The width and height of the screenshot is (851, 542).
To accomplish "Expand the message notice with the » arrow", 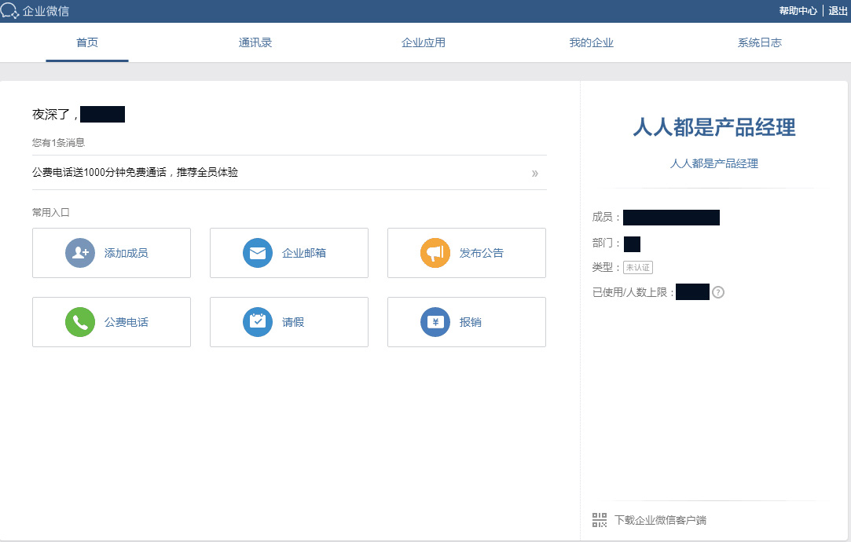I will click(x=536, y=173).
